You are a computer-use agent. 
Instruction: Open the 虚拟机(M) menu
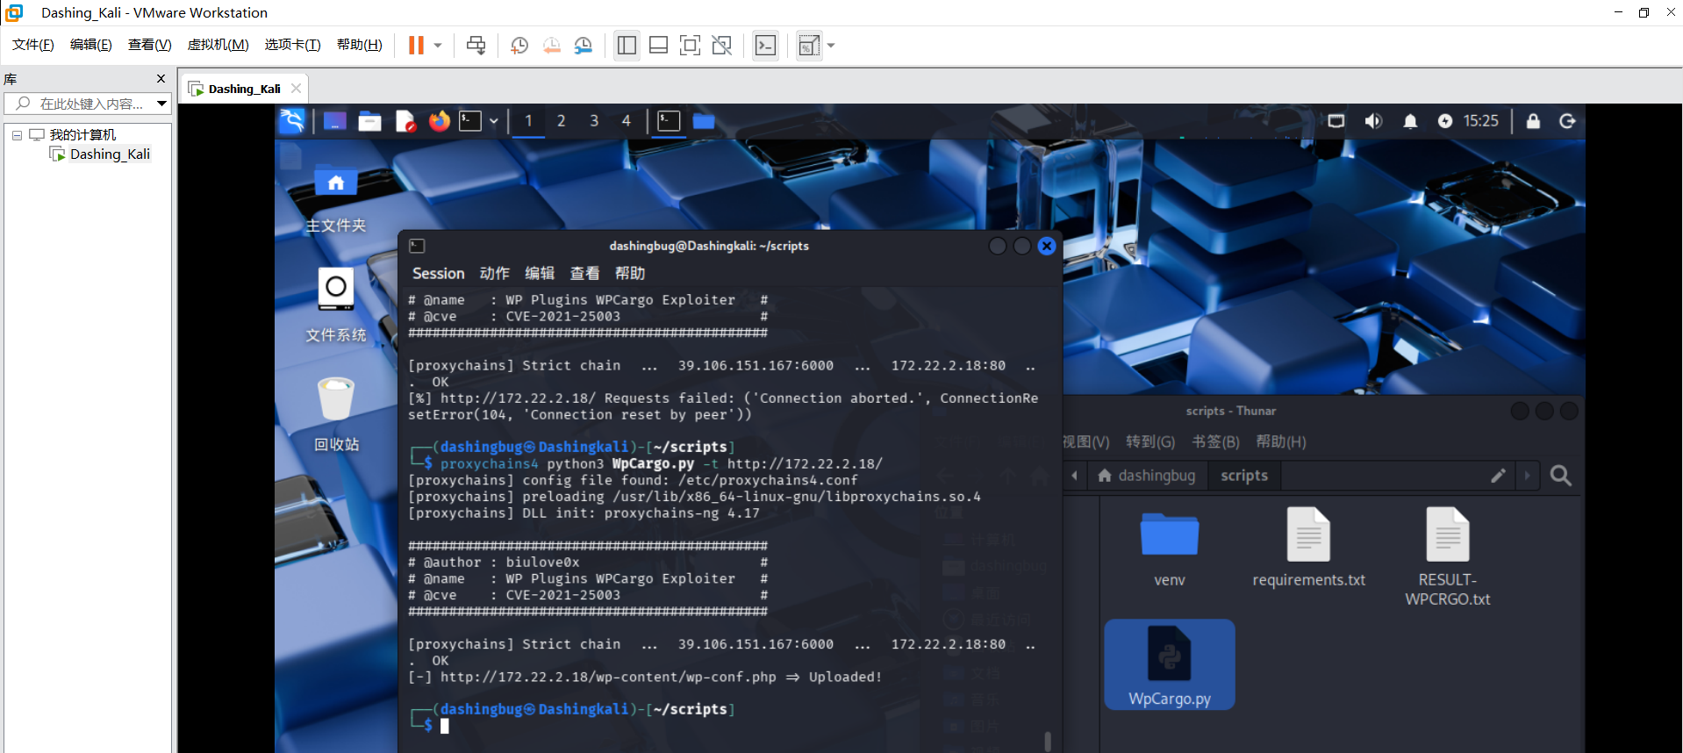[x=218, y=45]
